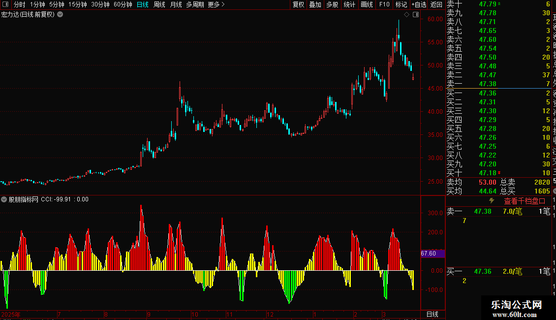The width and height of the screenshot is (556, 320).
Task: Click the 卖均 value 53.00
Action: coord(488,182)
